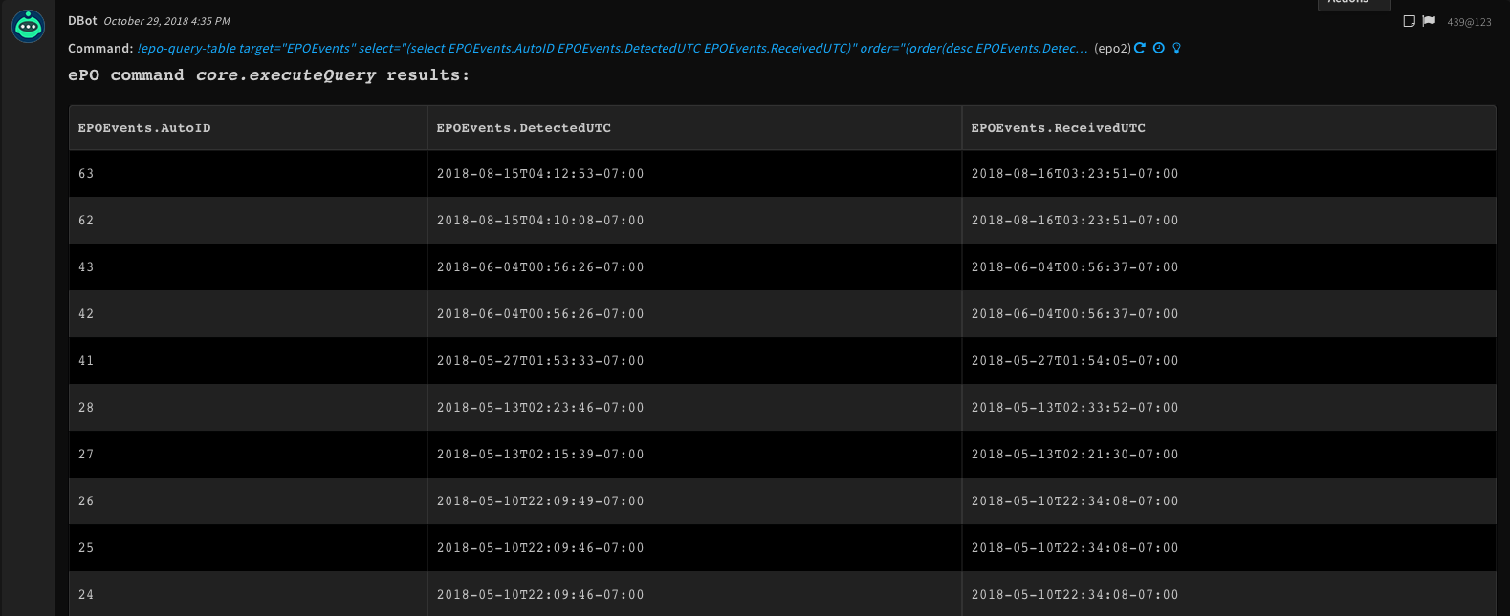Click the October 29, 2018 timestamp

(167, 20)
